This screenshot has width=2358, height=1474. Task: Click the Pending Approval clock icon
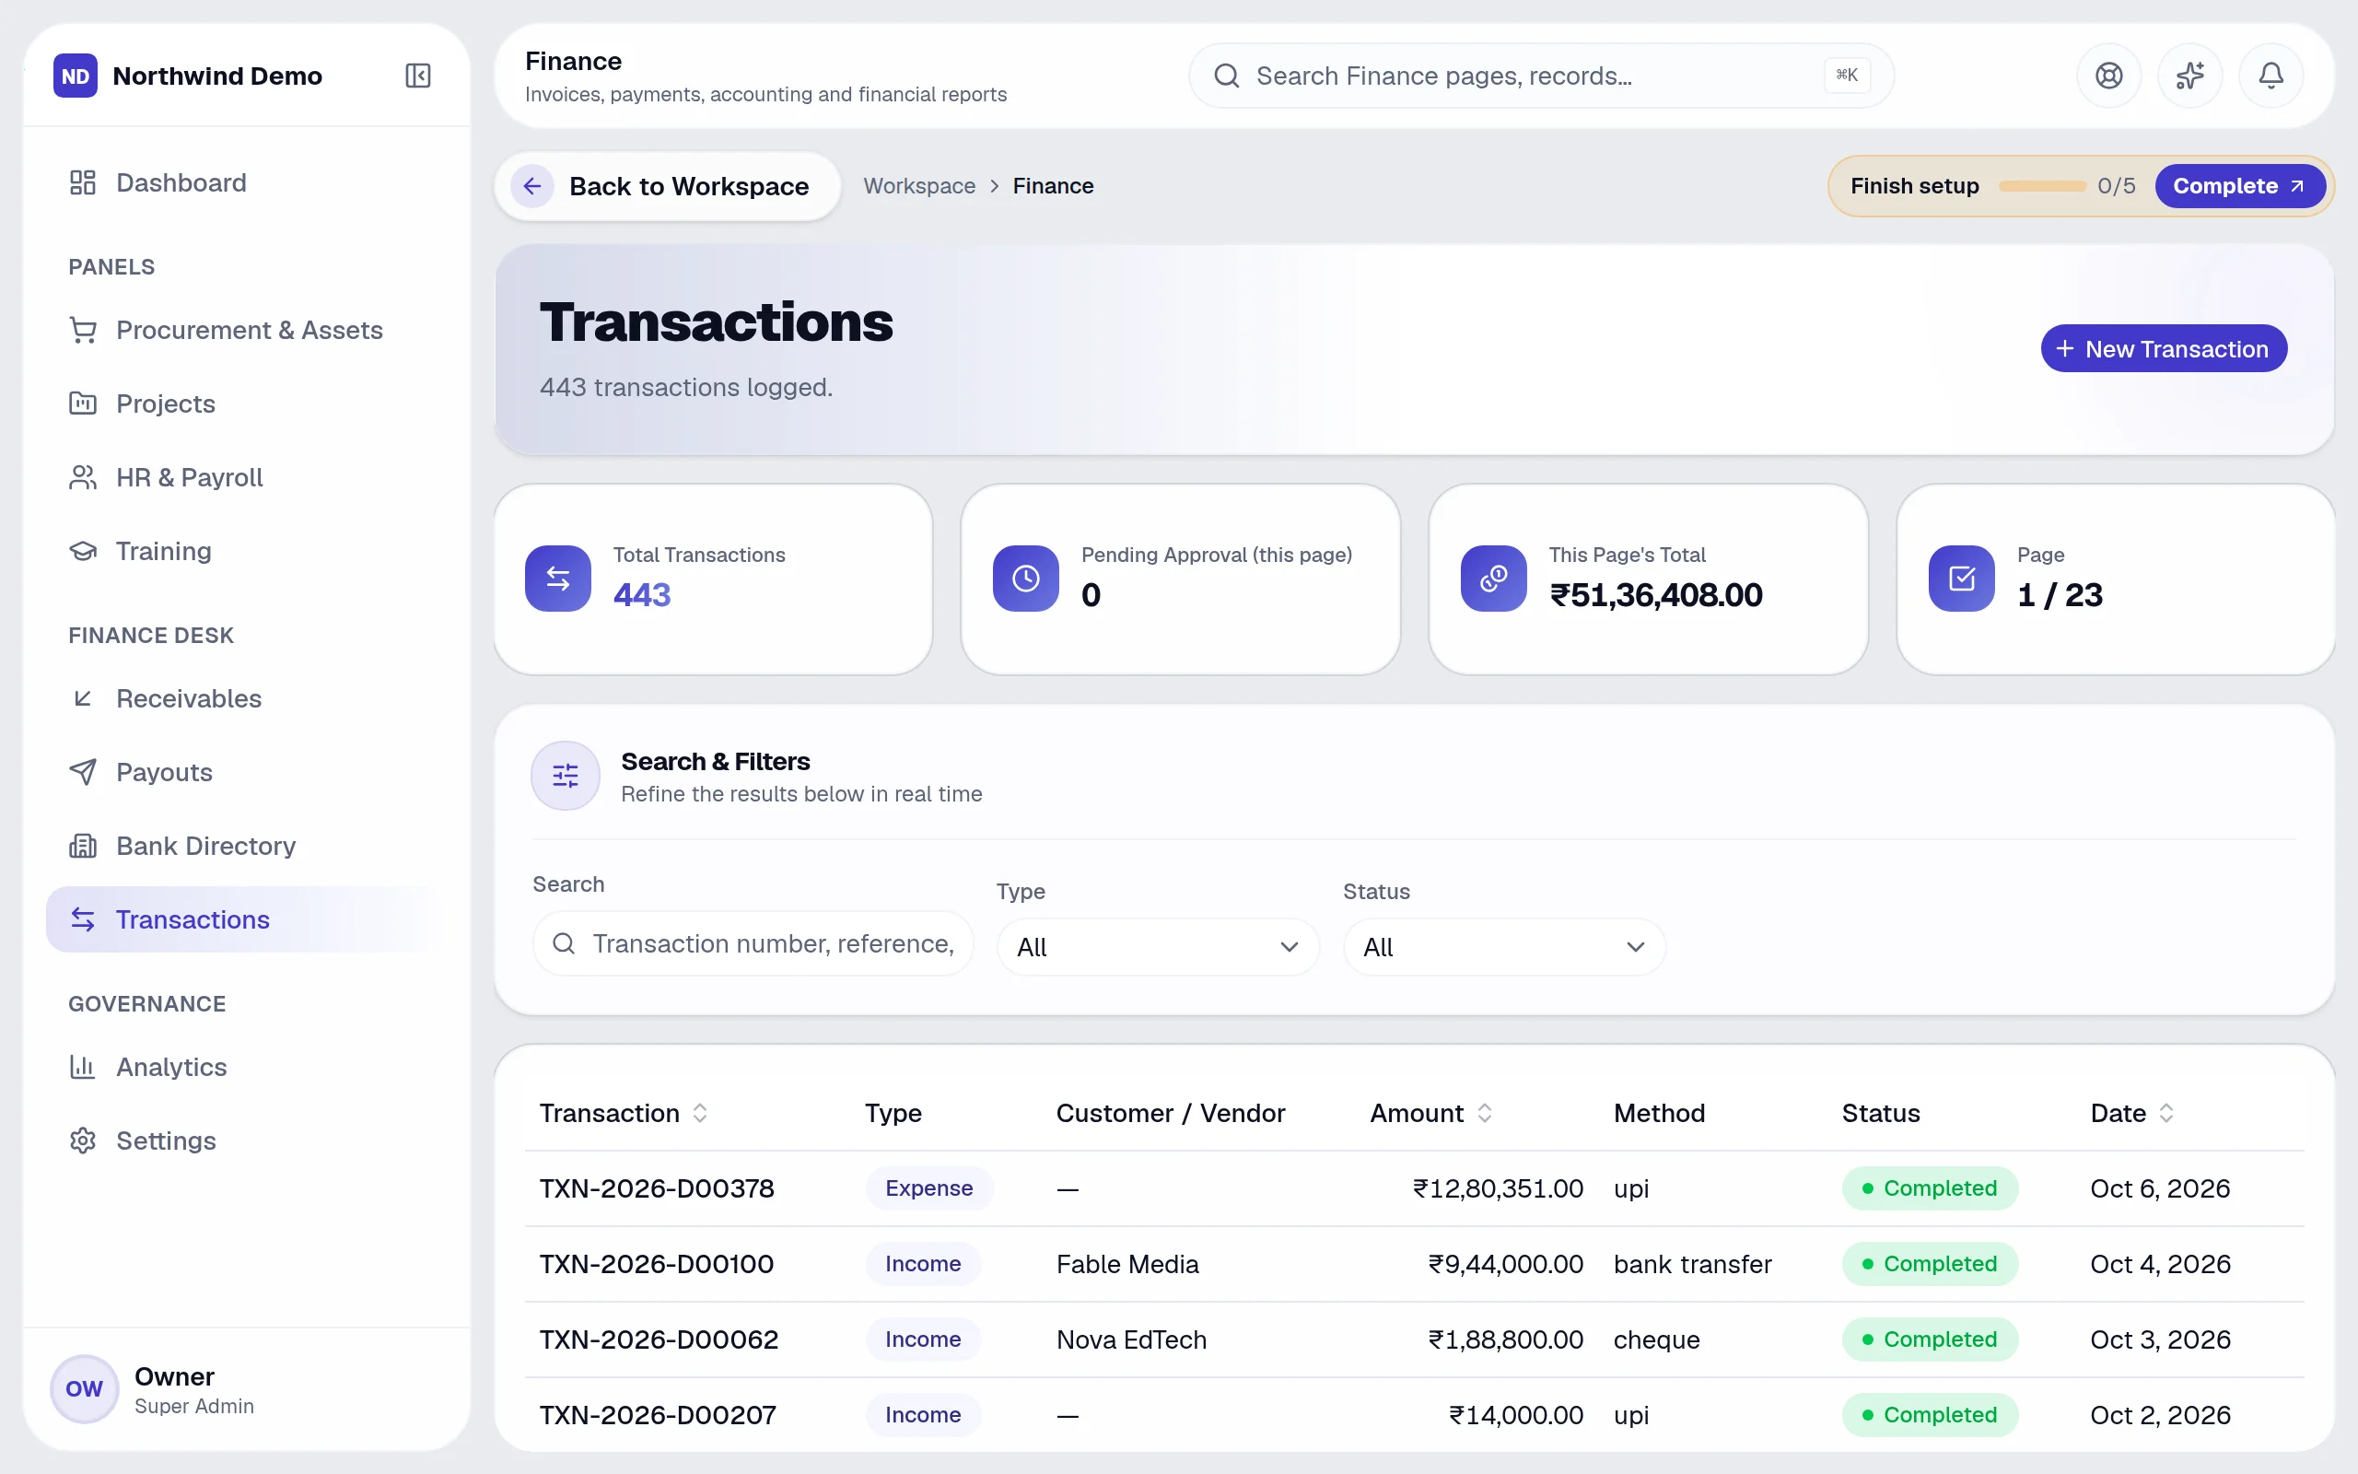[x=1025, y=579]
